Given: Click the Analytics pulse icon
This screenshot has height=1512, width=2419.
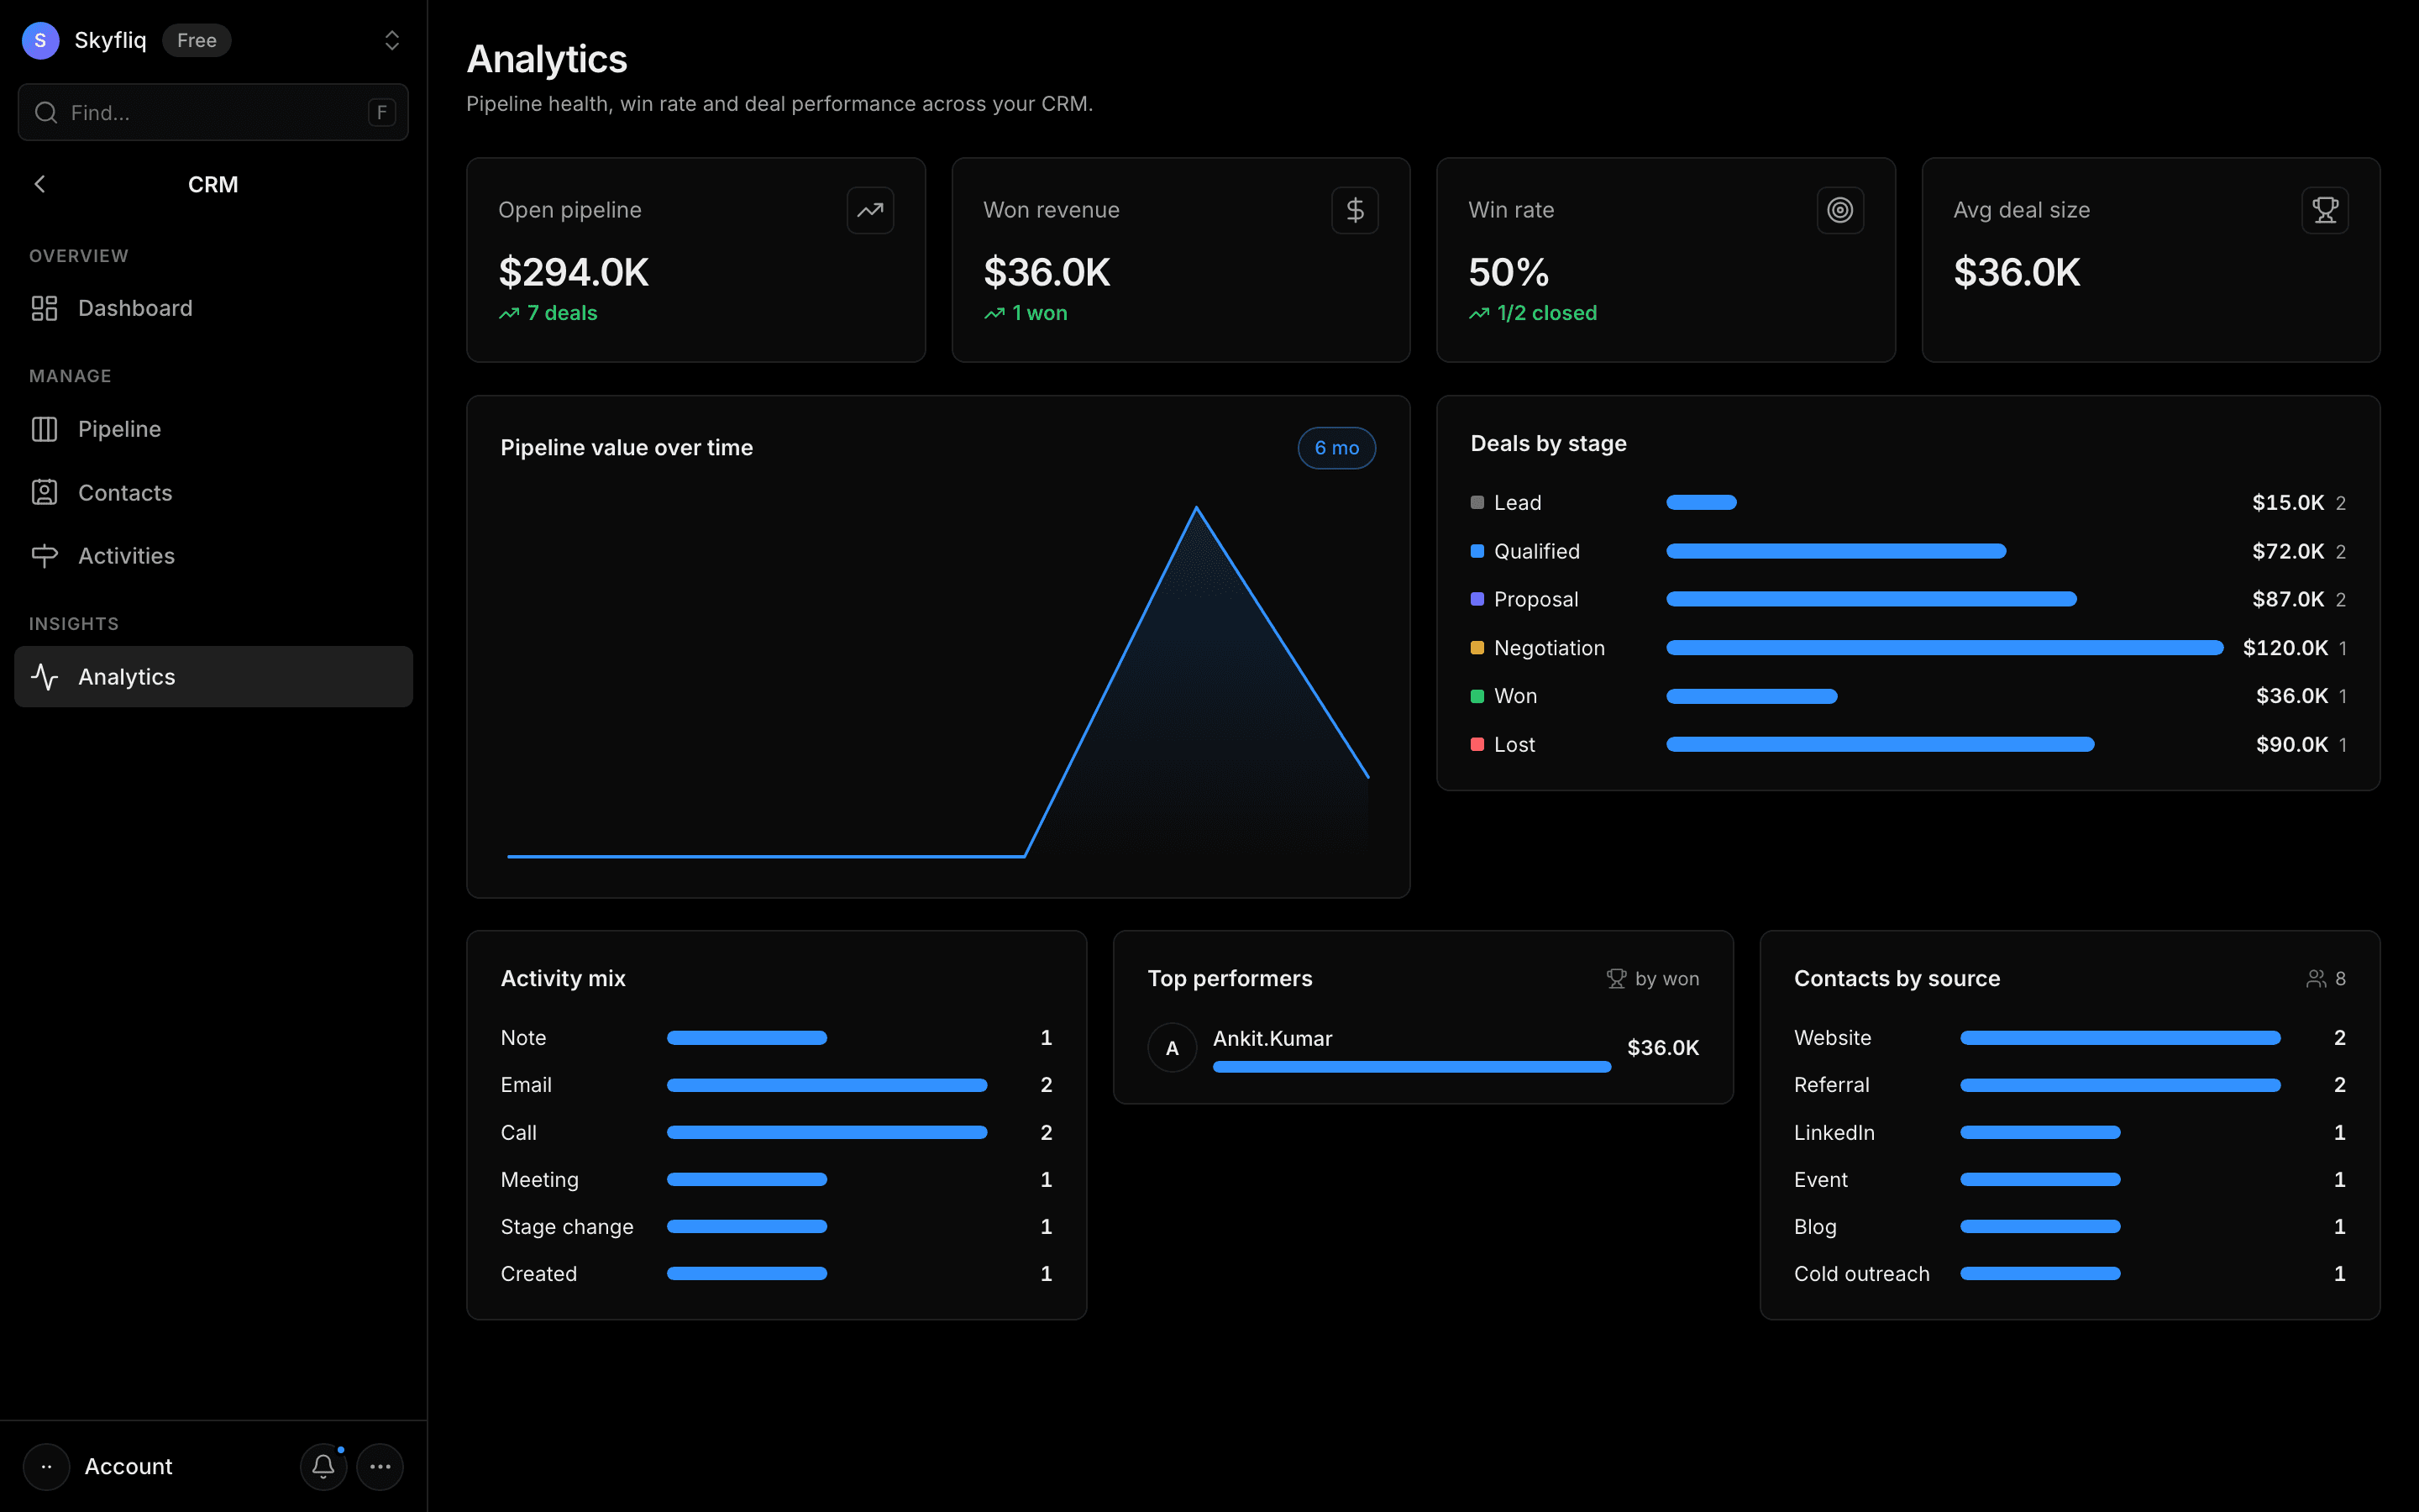Looking at the screenshot, I should point(45,677).
